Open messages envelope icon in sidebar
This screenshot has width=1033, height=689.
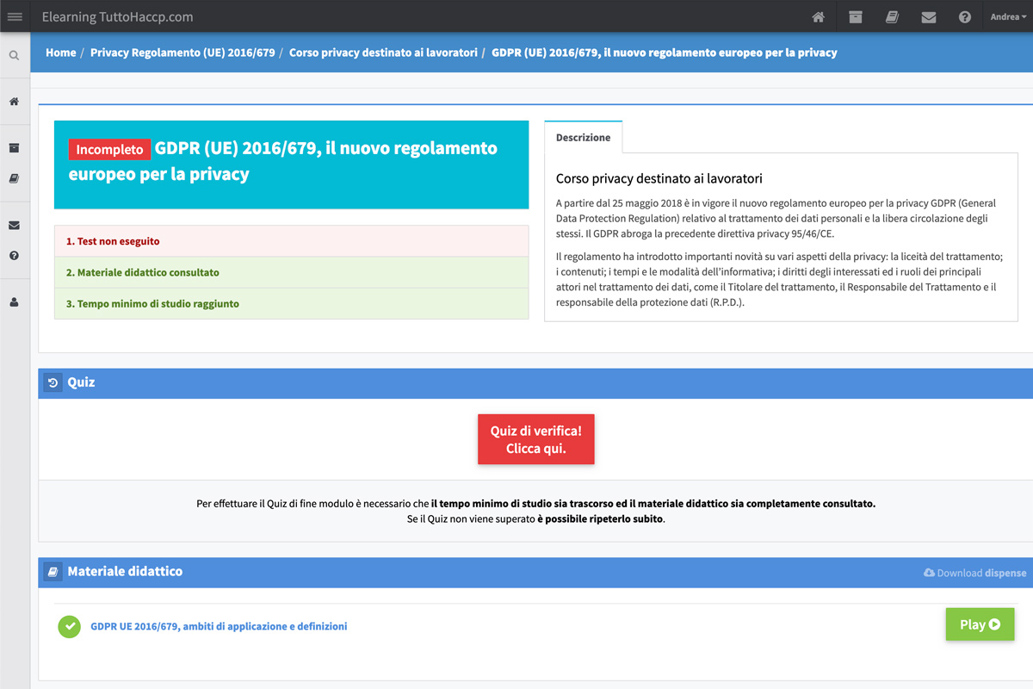click(15, 226)
